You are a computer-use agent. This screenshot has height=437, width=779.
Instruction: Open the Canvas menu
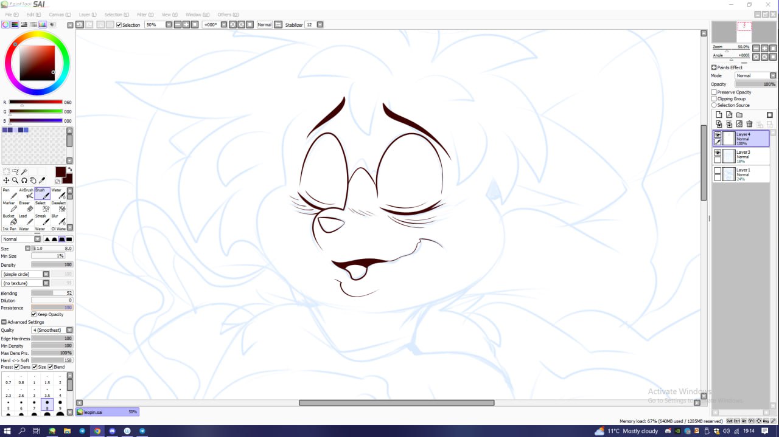[59, 15]
